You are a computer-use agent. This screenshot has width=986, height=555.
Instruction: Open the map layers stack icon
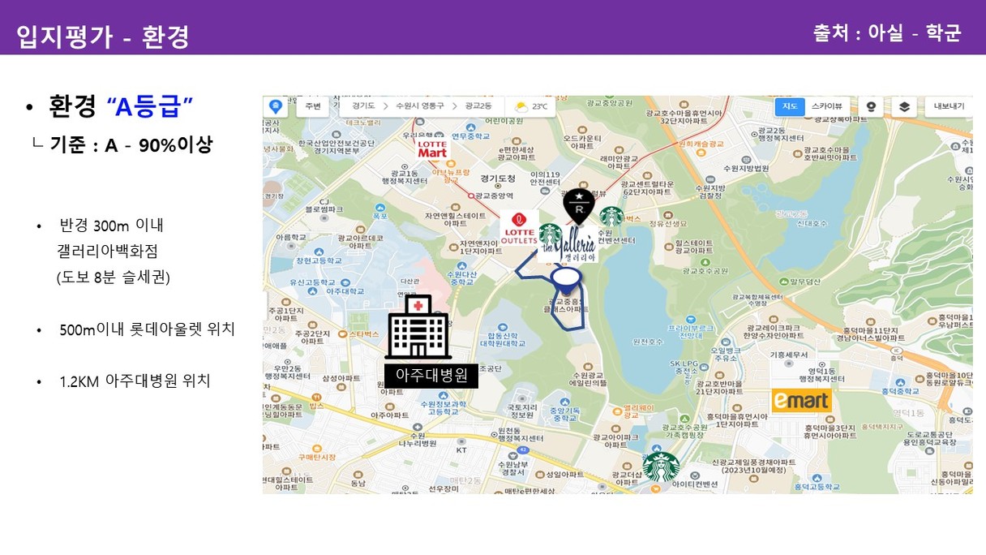[x=904, y=106]
